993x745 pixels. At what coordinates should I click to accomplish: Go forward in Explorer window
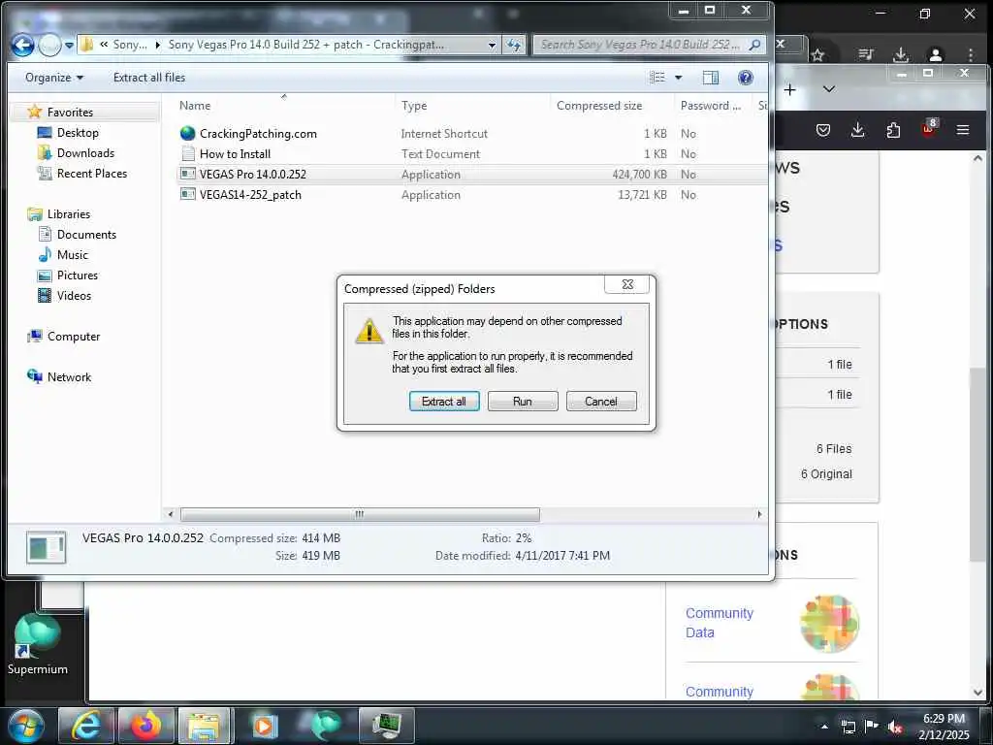[49, 45]
